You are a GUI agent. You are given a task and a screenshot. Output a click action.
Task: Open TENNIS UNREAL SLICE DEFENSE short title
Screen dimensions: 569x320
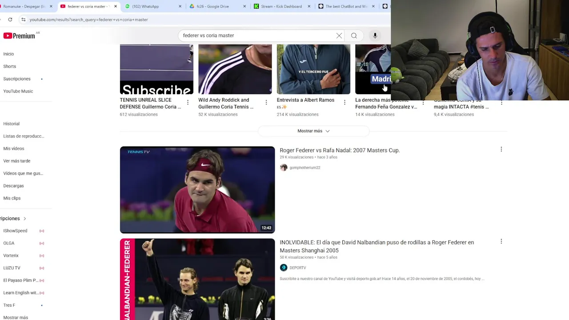tap(150, 103)
